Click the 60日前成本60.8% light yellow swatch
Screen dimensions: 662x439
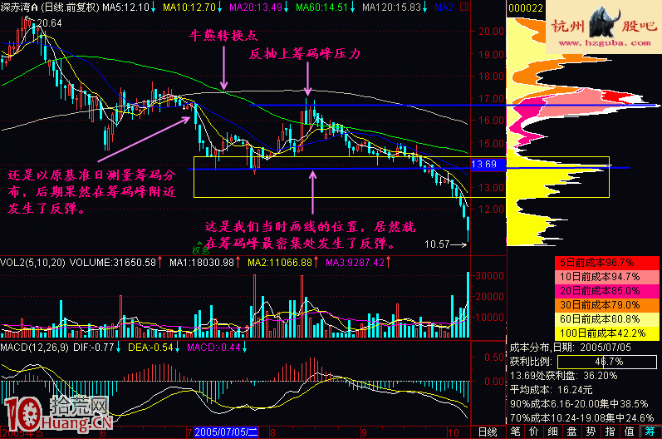click(x=606, y=319)
